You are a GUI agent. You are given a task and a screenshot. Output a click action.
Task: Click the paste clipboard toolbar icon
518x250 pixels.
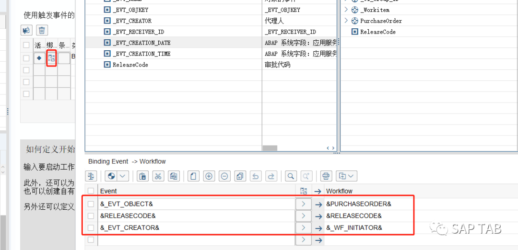[142, 176]
